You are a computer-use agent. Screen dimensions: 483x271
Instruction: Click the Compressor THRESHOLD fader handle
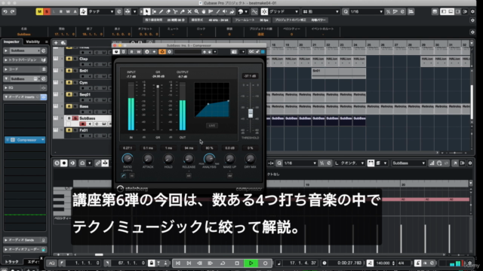pyautogui.click(x=251, y=114)
